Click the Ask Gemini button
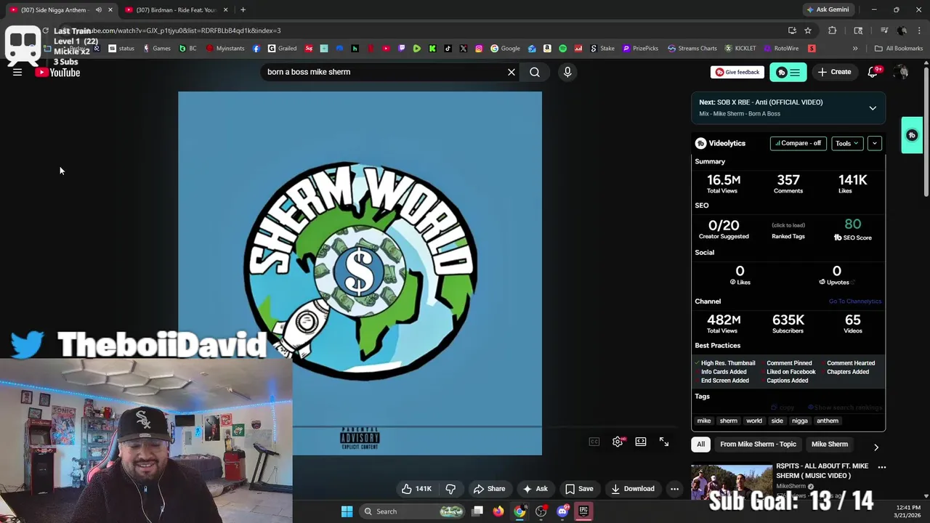The width and height of the screenshot is (930, 523). click(827, 9)
